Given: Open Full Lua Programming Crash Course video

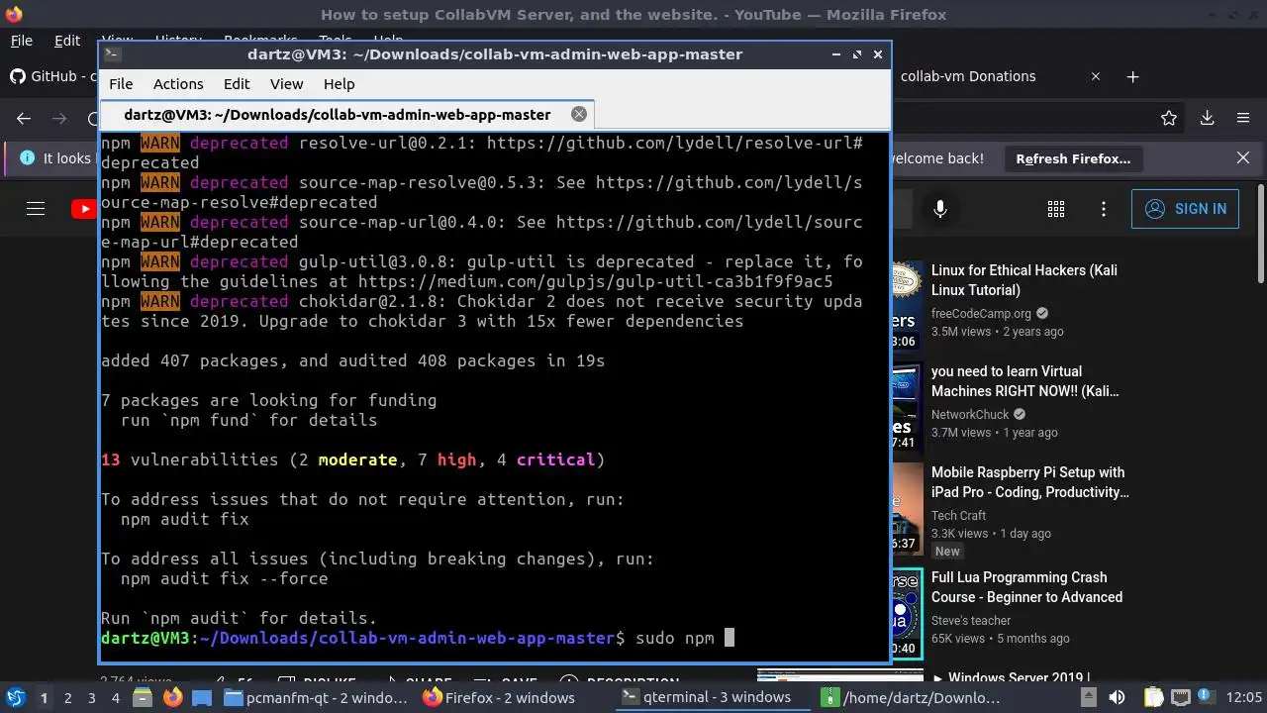Looking at the screenshot, I should [x=1026, y=587].
